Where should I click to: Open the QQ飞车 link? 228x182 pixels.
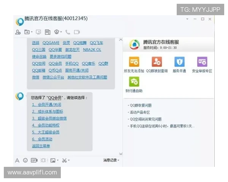pos(97,43)
